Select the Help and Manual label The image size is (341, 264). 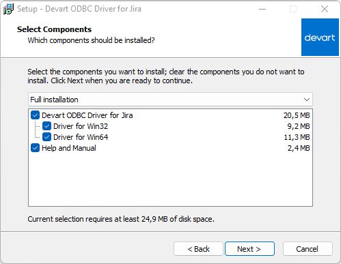pos(69,148)
